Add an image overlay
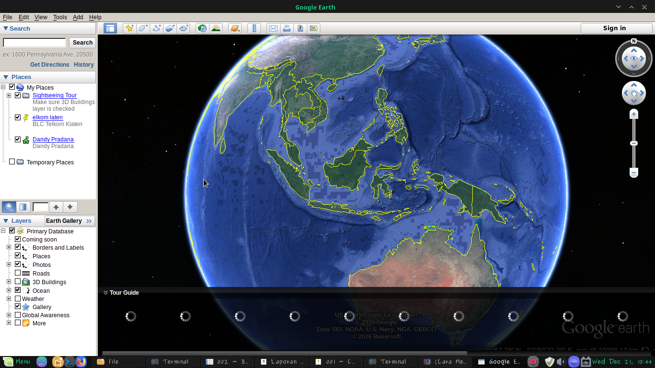Screen dimensions: 655x368 170,28
